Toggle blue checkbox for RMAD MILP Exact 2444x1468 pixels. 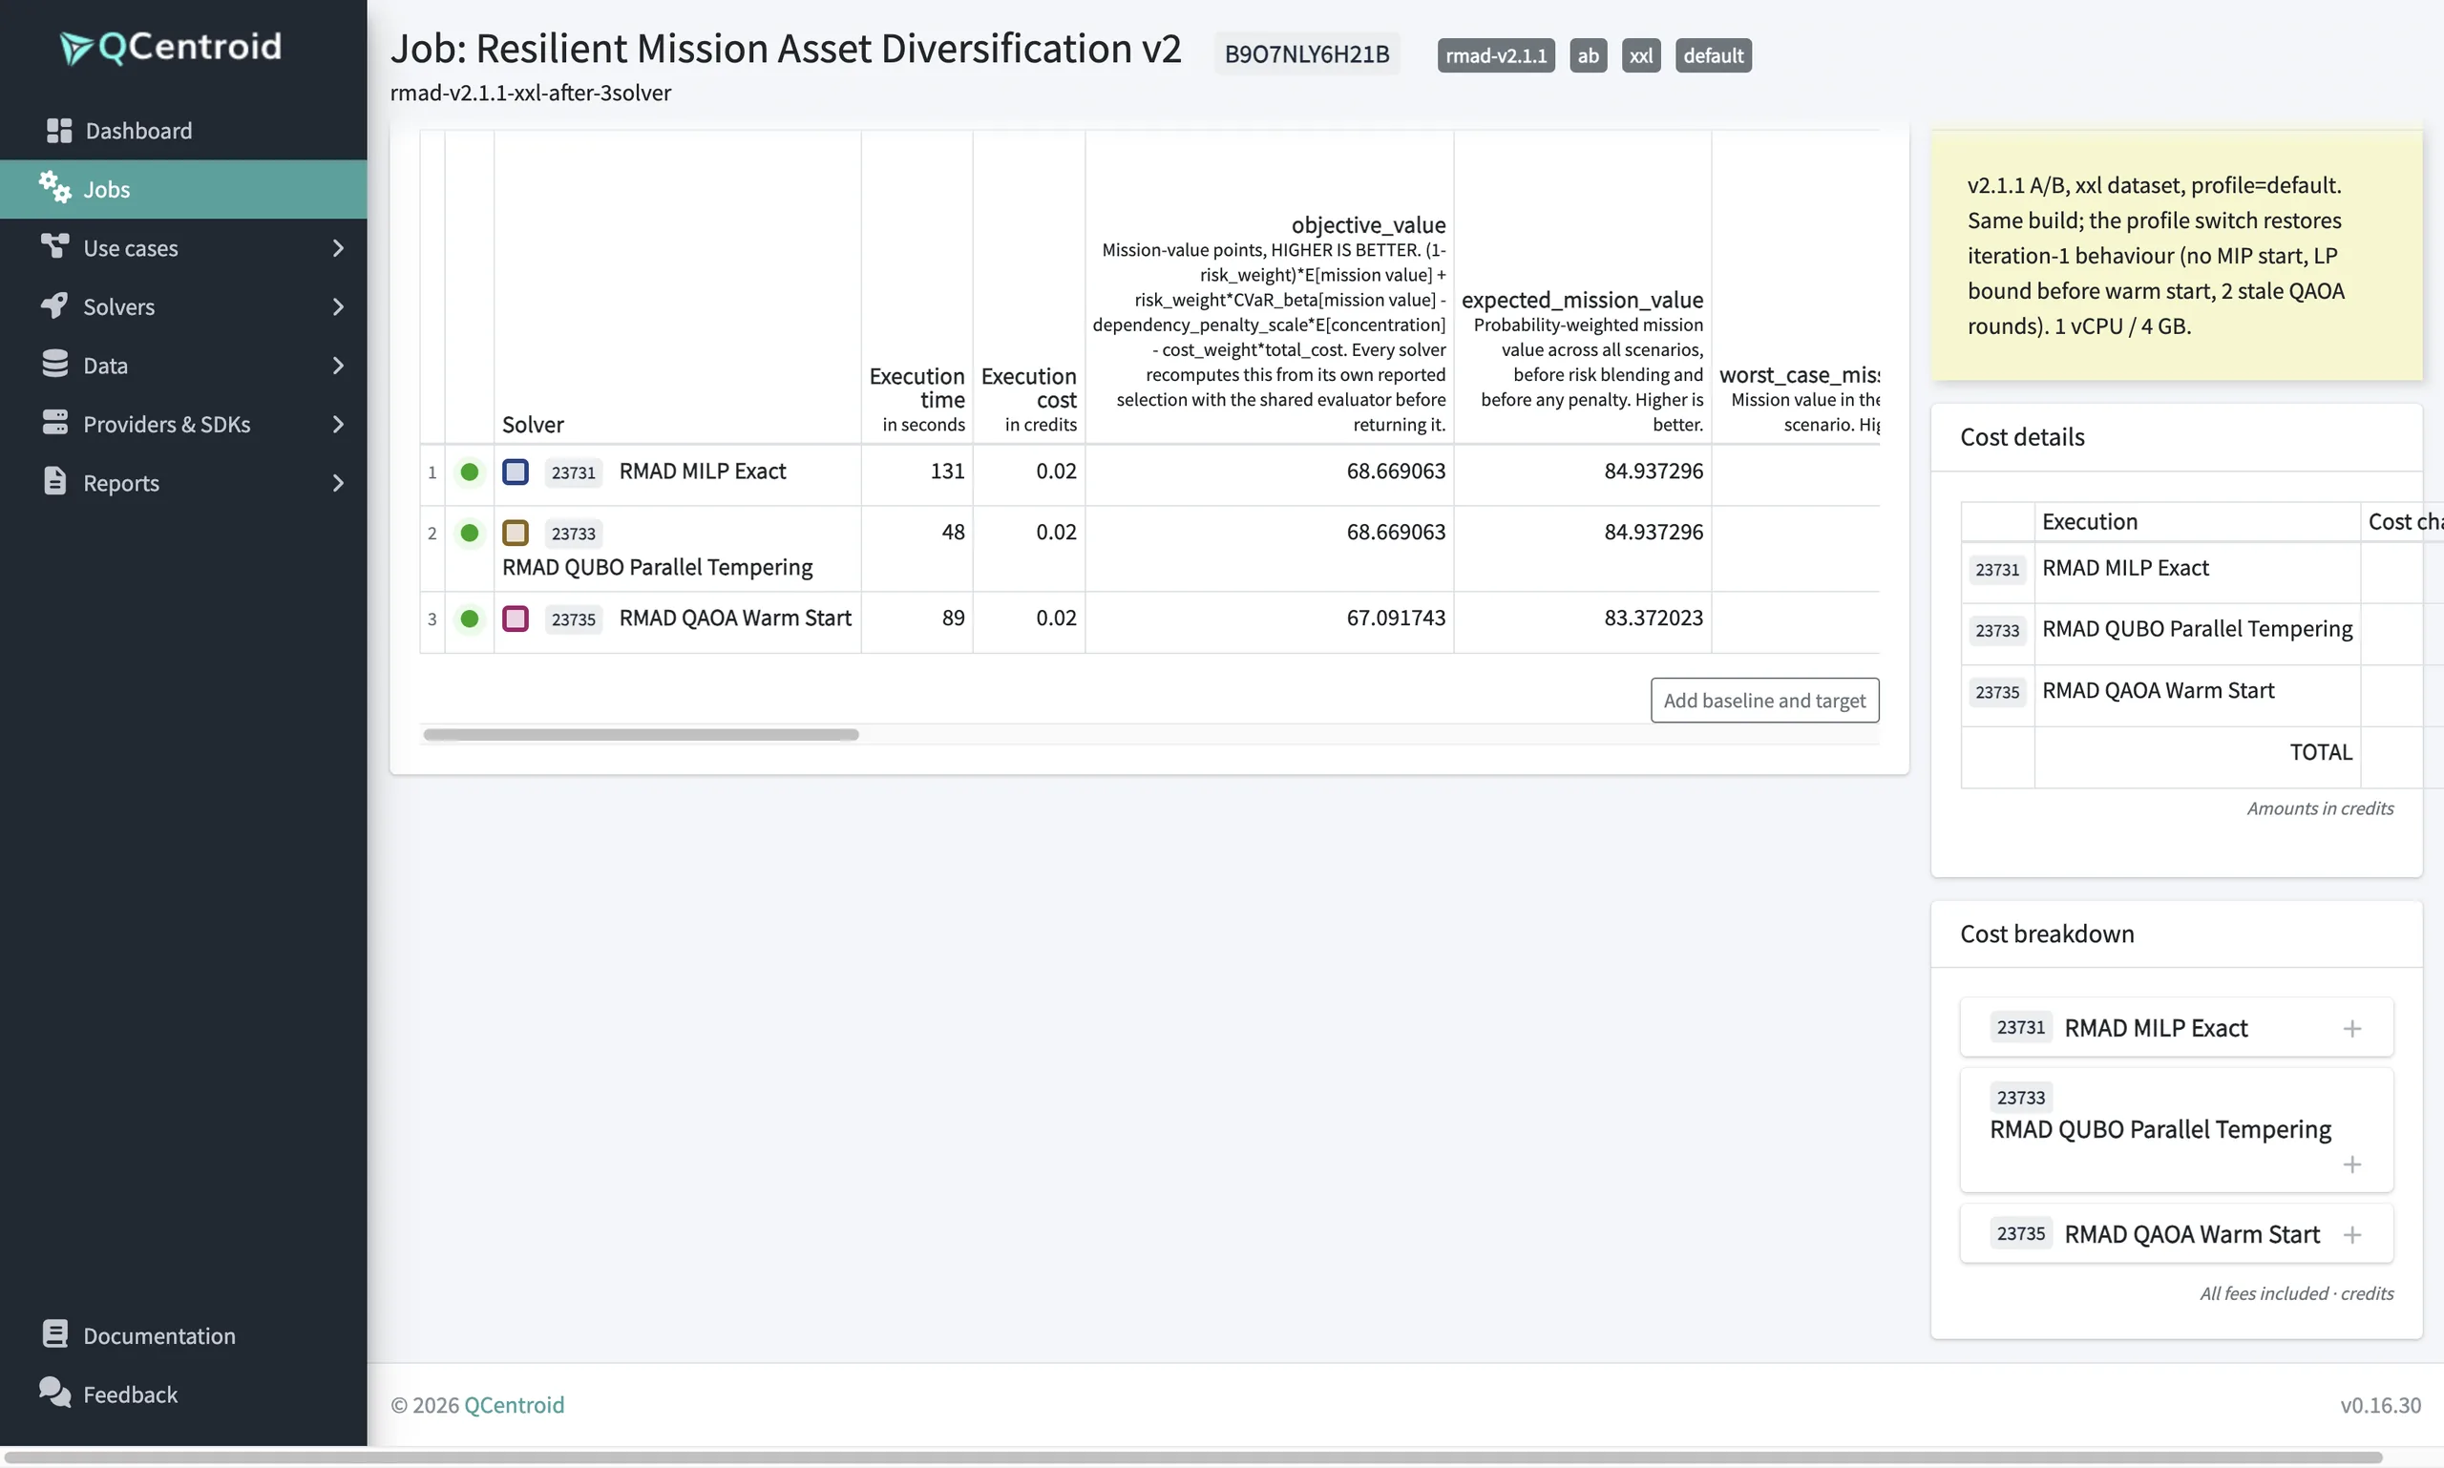(x=516, y=472)
